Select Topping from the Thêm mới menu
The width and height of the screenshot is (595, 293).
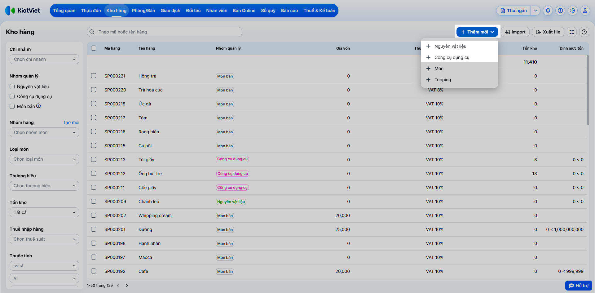point(460,80)
